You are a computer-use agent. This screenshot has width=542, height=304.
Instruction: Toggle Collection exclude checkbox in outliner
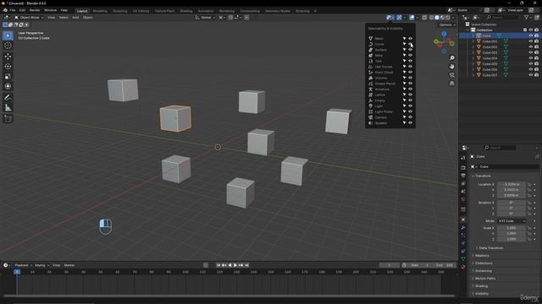(525, 30)
